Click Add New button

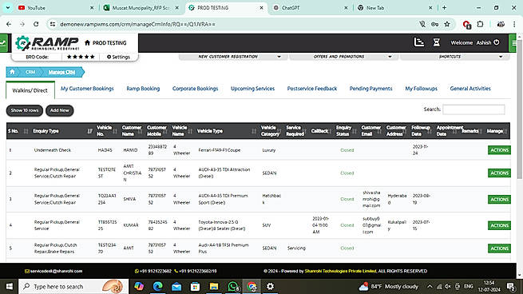click(x=60, y=110)
